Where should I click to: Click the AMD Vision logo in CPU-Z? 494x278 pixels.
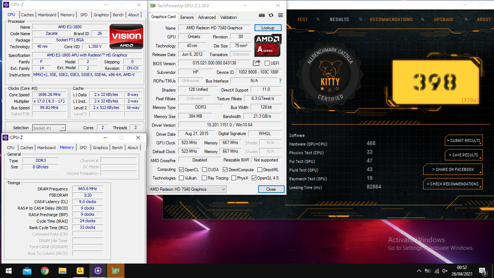[x=126, y=37]
